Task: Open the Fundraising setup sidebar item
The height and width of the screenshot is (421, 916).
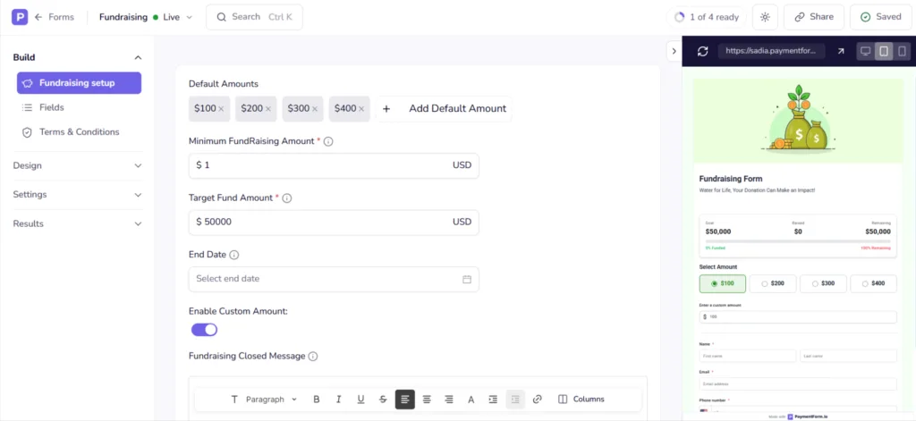Action: (79, 83)
